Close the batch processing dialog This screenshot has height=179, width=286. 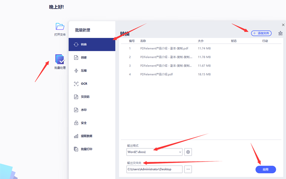pyautogui.click(x=283, y=25)
